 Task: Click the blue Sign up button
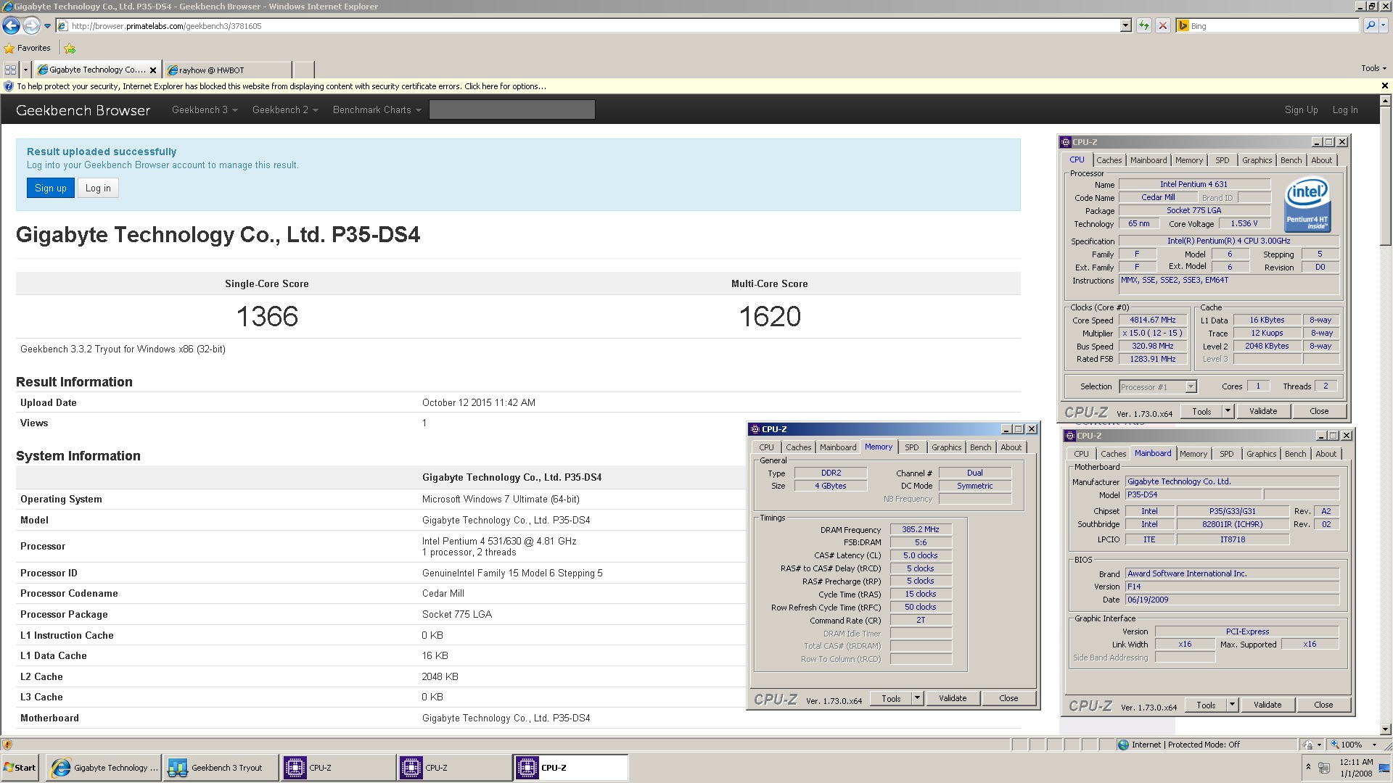pos(51,188)
